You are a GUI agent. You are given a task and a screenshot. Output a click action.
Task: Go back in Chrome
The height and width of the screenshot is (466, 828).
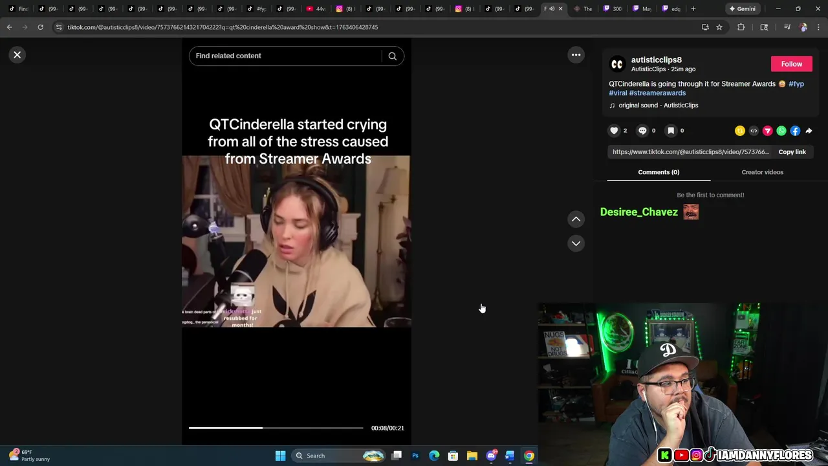pos(9,27)
